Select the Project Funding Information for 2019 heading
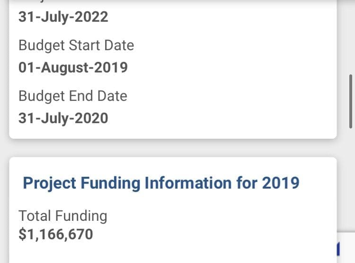Screen dimensions: 355x263 (161, 183)
